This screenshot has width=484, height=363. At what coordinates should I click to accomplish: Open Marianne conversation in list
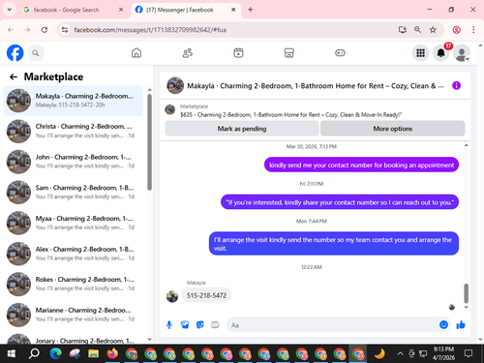click(x=73, y=315)
